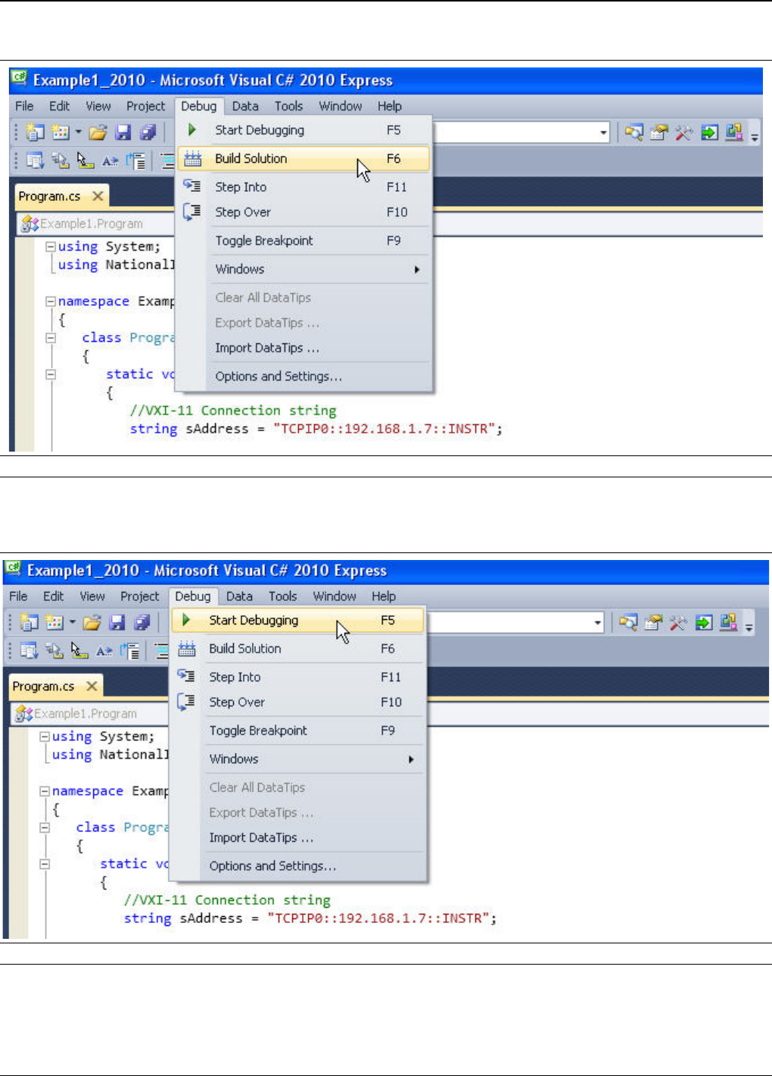Close the Program.cs tab in upper screenshot
Image resolution: width=772 pixels, height=1076 pixels.
pos(98,195)
